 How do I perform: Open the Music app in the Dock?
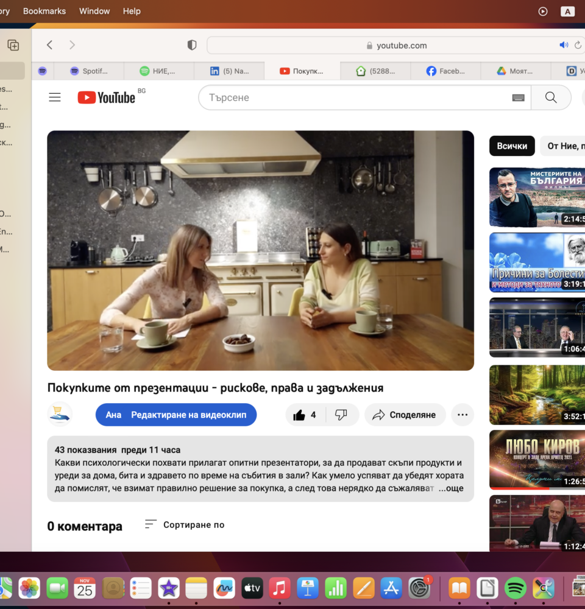click(280, 588)
